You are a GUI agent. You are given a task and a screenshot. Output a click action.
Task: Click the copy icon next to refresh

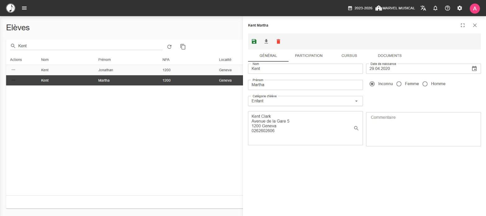183,47
